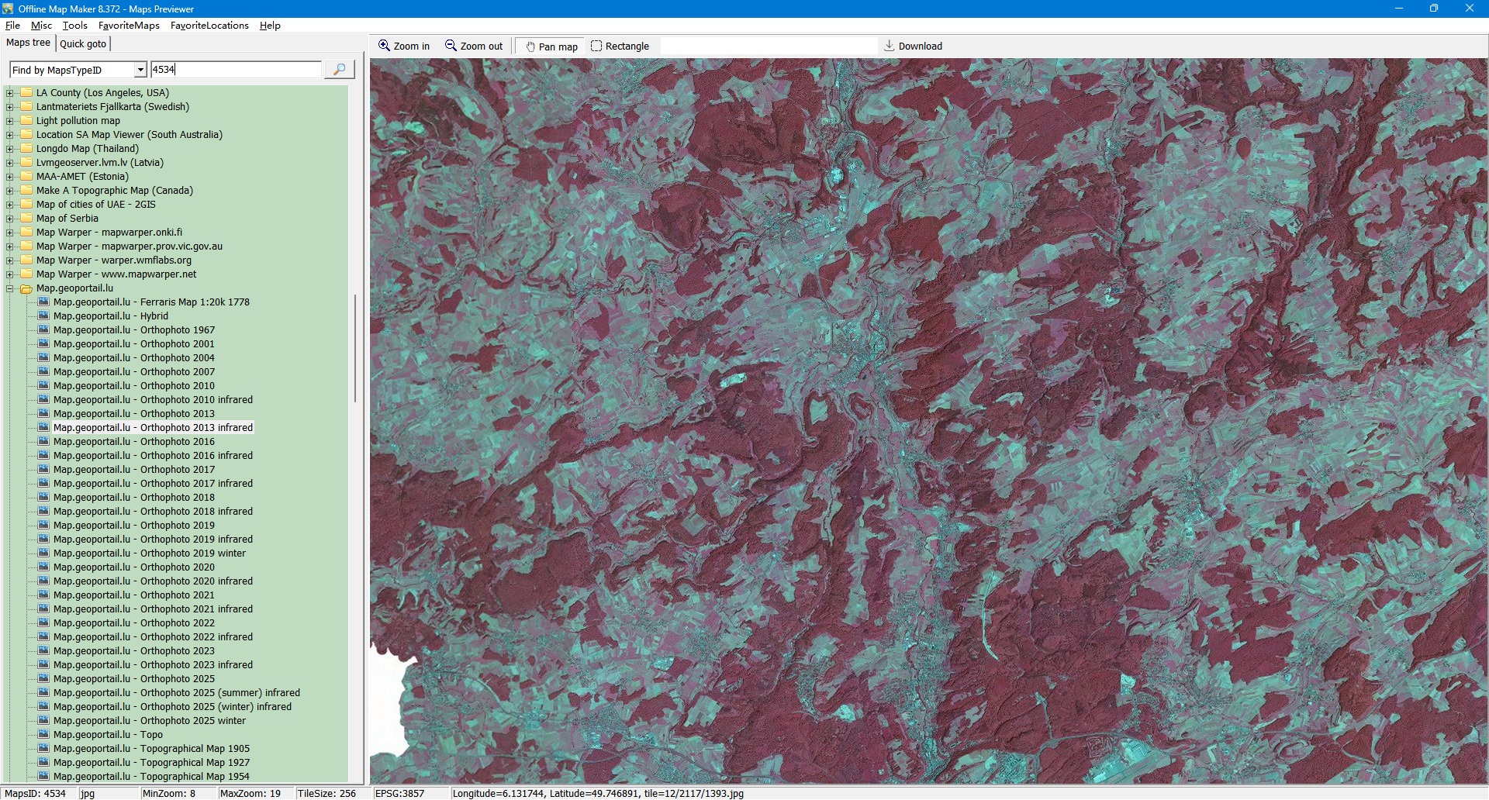Click the Download arrow icon
The image size is (1489, 800).
click(890, 47)
